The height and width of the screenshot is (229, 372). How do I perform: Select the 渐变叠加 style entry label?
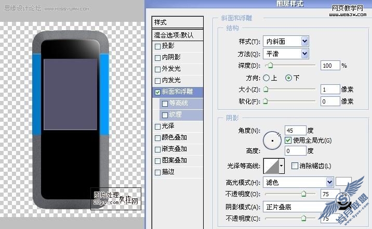pyautogui.click(x=174, y=149)
